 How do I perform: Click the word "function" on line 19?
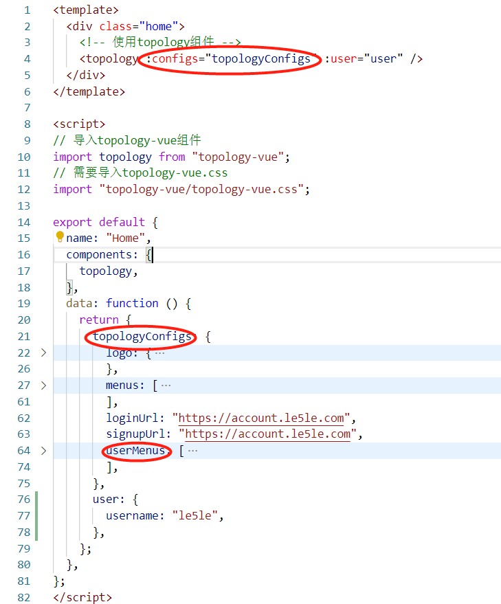[x=132, y=303]
